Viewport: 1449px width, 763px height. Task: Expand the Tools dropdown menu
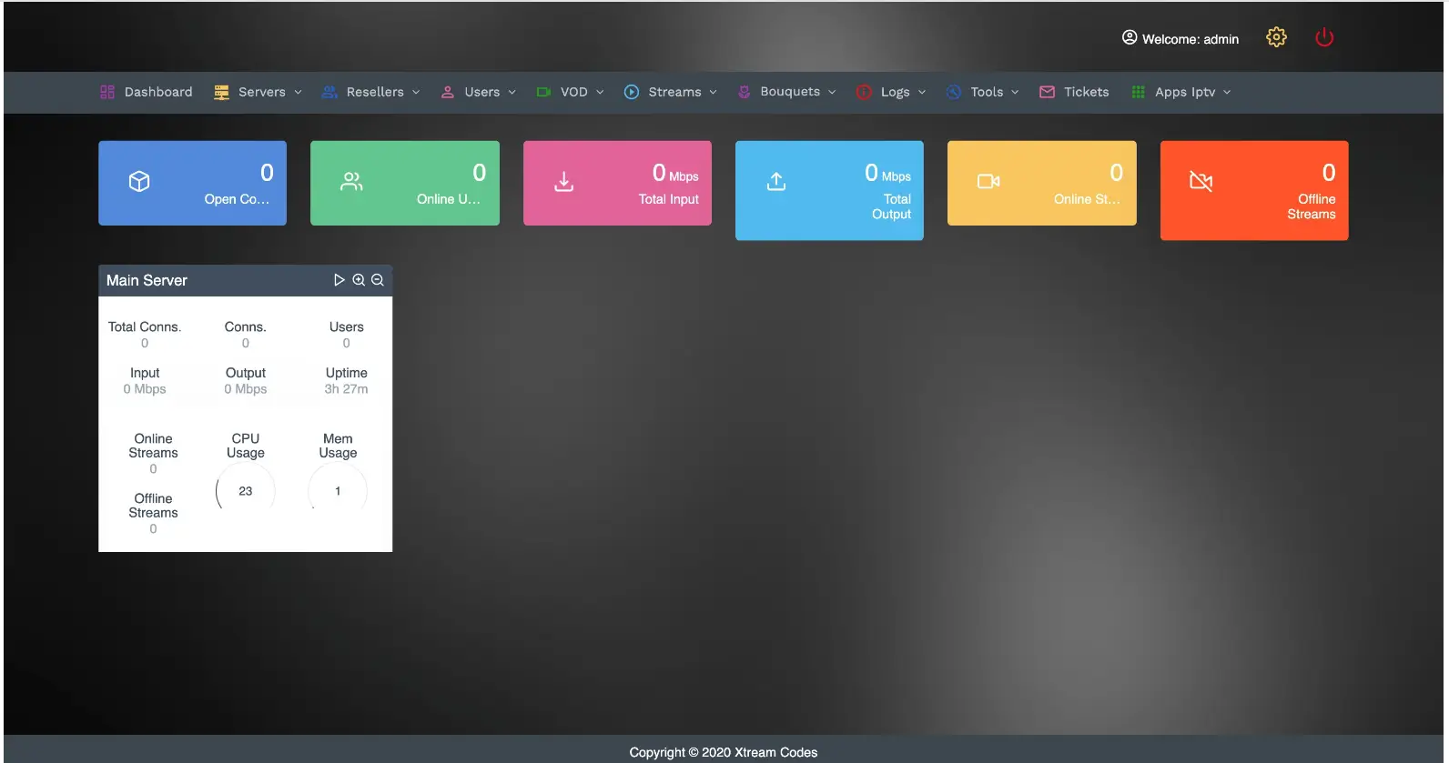(x=984, y=92)
